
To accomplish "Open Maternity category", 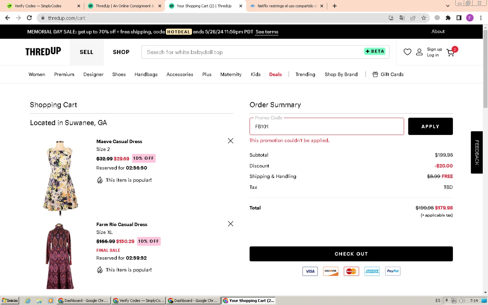I will click(231, 74).
